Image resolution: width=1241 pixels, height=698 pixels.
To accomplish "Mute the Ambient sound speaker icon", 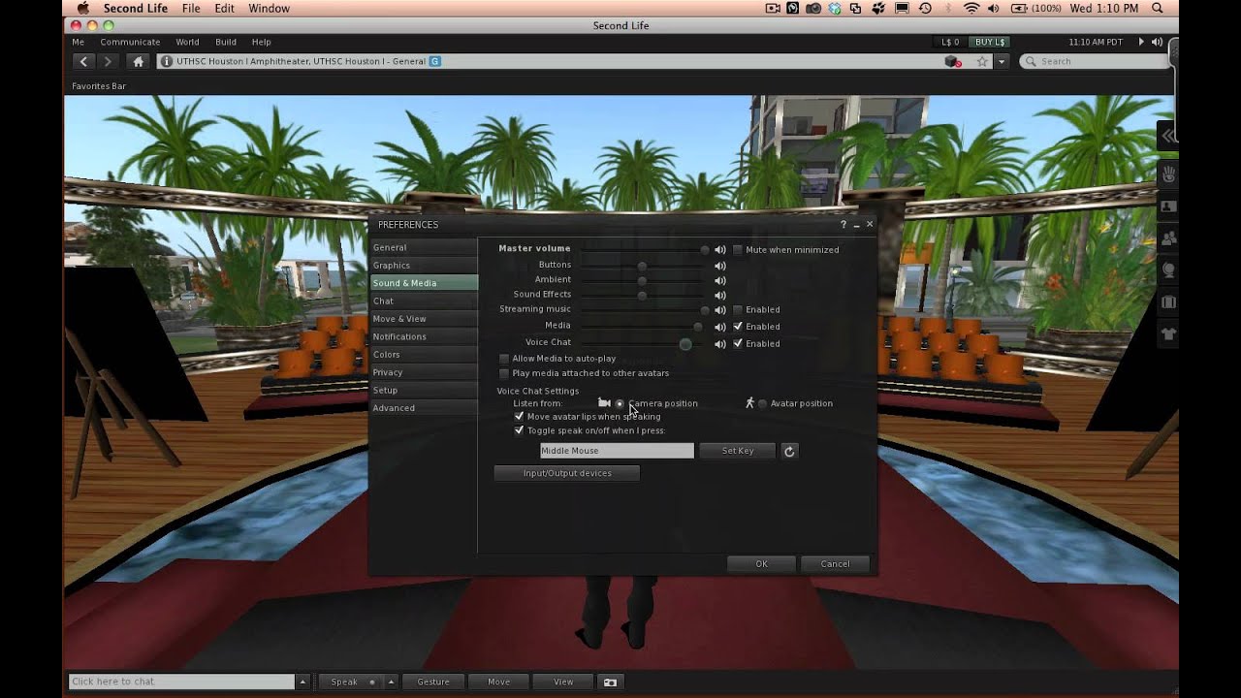I will tap(720, 280).
